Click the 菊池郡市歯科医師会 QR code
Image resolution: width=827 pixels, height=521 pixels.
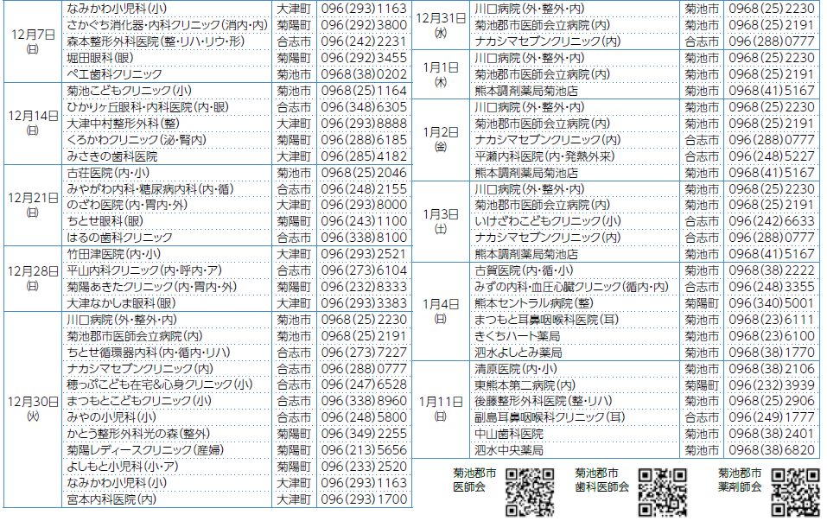[x=662, y=492]
